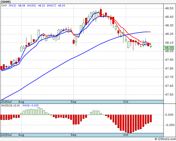Click the 47.50 price axis label
This screenshot has height=141, width=176.
[169, 95]
